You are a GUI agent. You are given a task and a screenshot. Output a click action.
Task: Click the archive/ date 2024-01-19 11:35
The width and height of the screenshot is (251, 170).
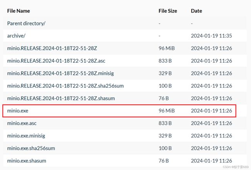coord(212,36)
